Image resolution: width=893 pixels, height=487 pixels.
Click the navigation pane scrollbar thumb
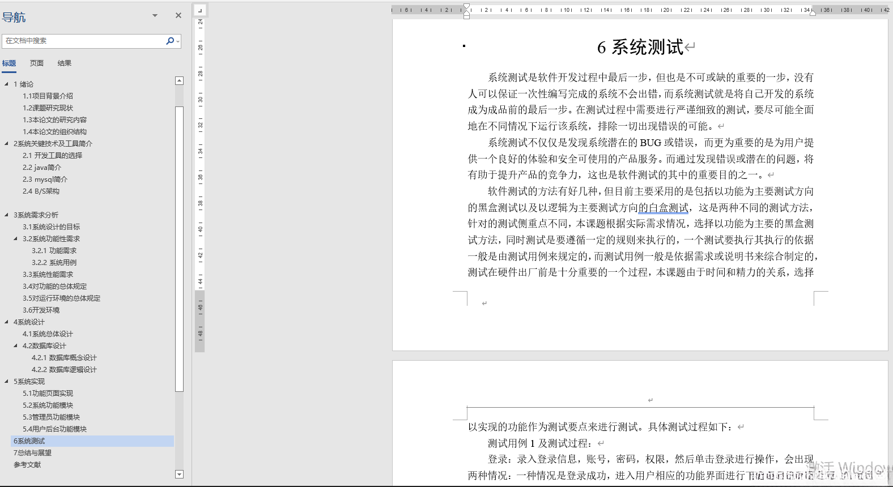(x=179, y=249)
